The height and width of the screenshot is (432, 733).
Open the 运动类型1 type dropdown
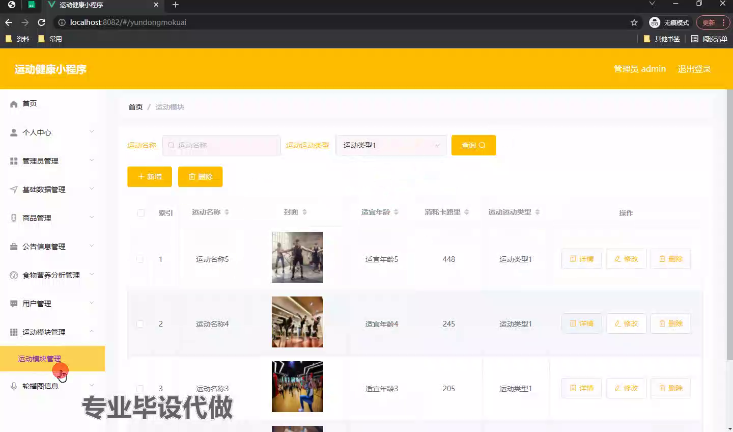click(x=391, y=145)
